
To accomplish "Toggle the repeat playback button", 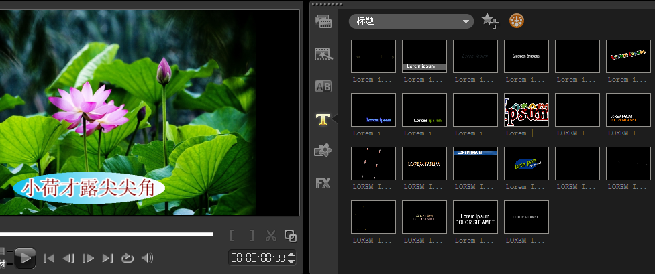I will [127, 257].
